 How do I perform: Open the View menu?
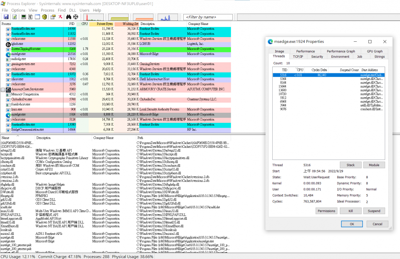click(x=33, y=10)
